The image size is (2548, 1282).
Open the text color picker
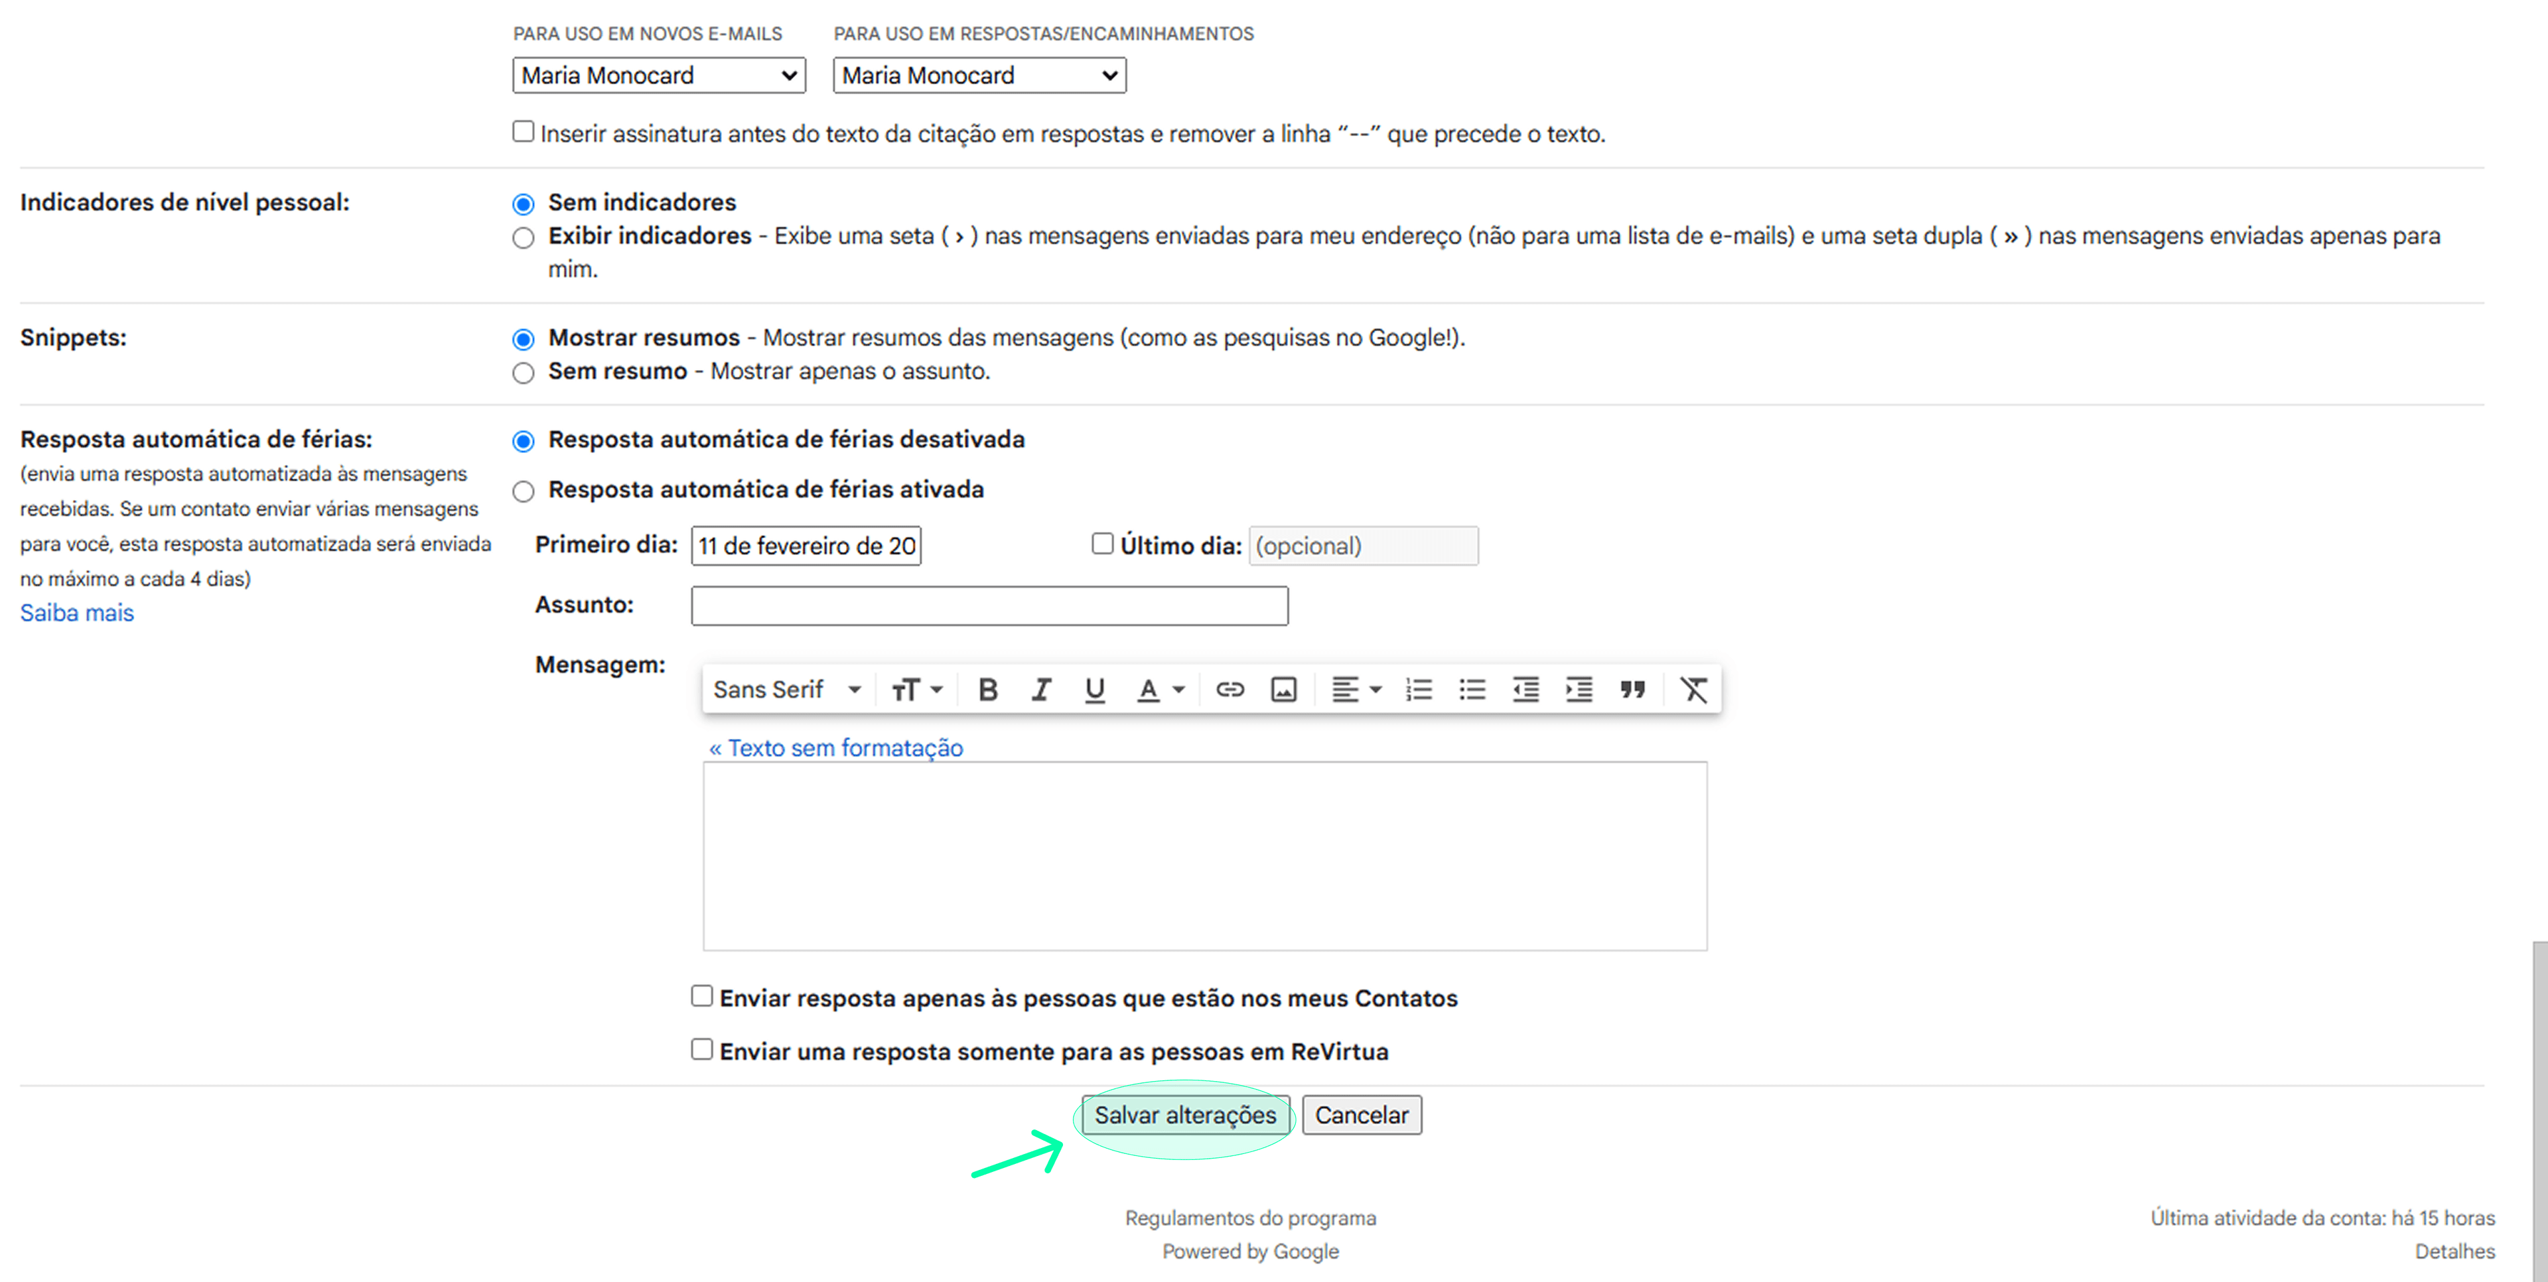click(1161, 689)
